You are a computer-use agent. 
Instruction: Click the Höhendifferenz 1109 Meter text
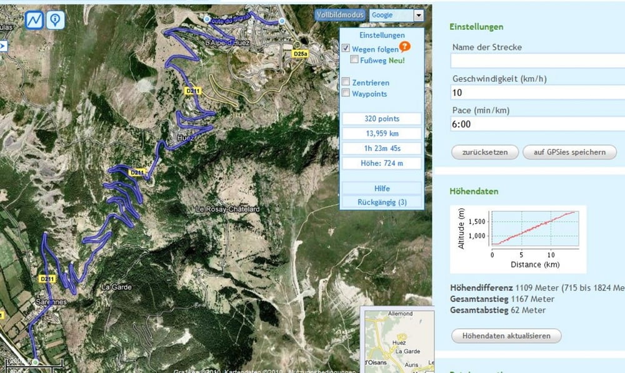click(x=537, y=288)
